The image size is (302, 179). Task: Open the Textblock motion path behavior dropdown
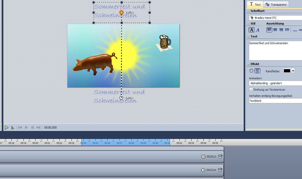(x=275, y=101)
